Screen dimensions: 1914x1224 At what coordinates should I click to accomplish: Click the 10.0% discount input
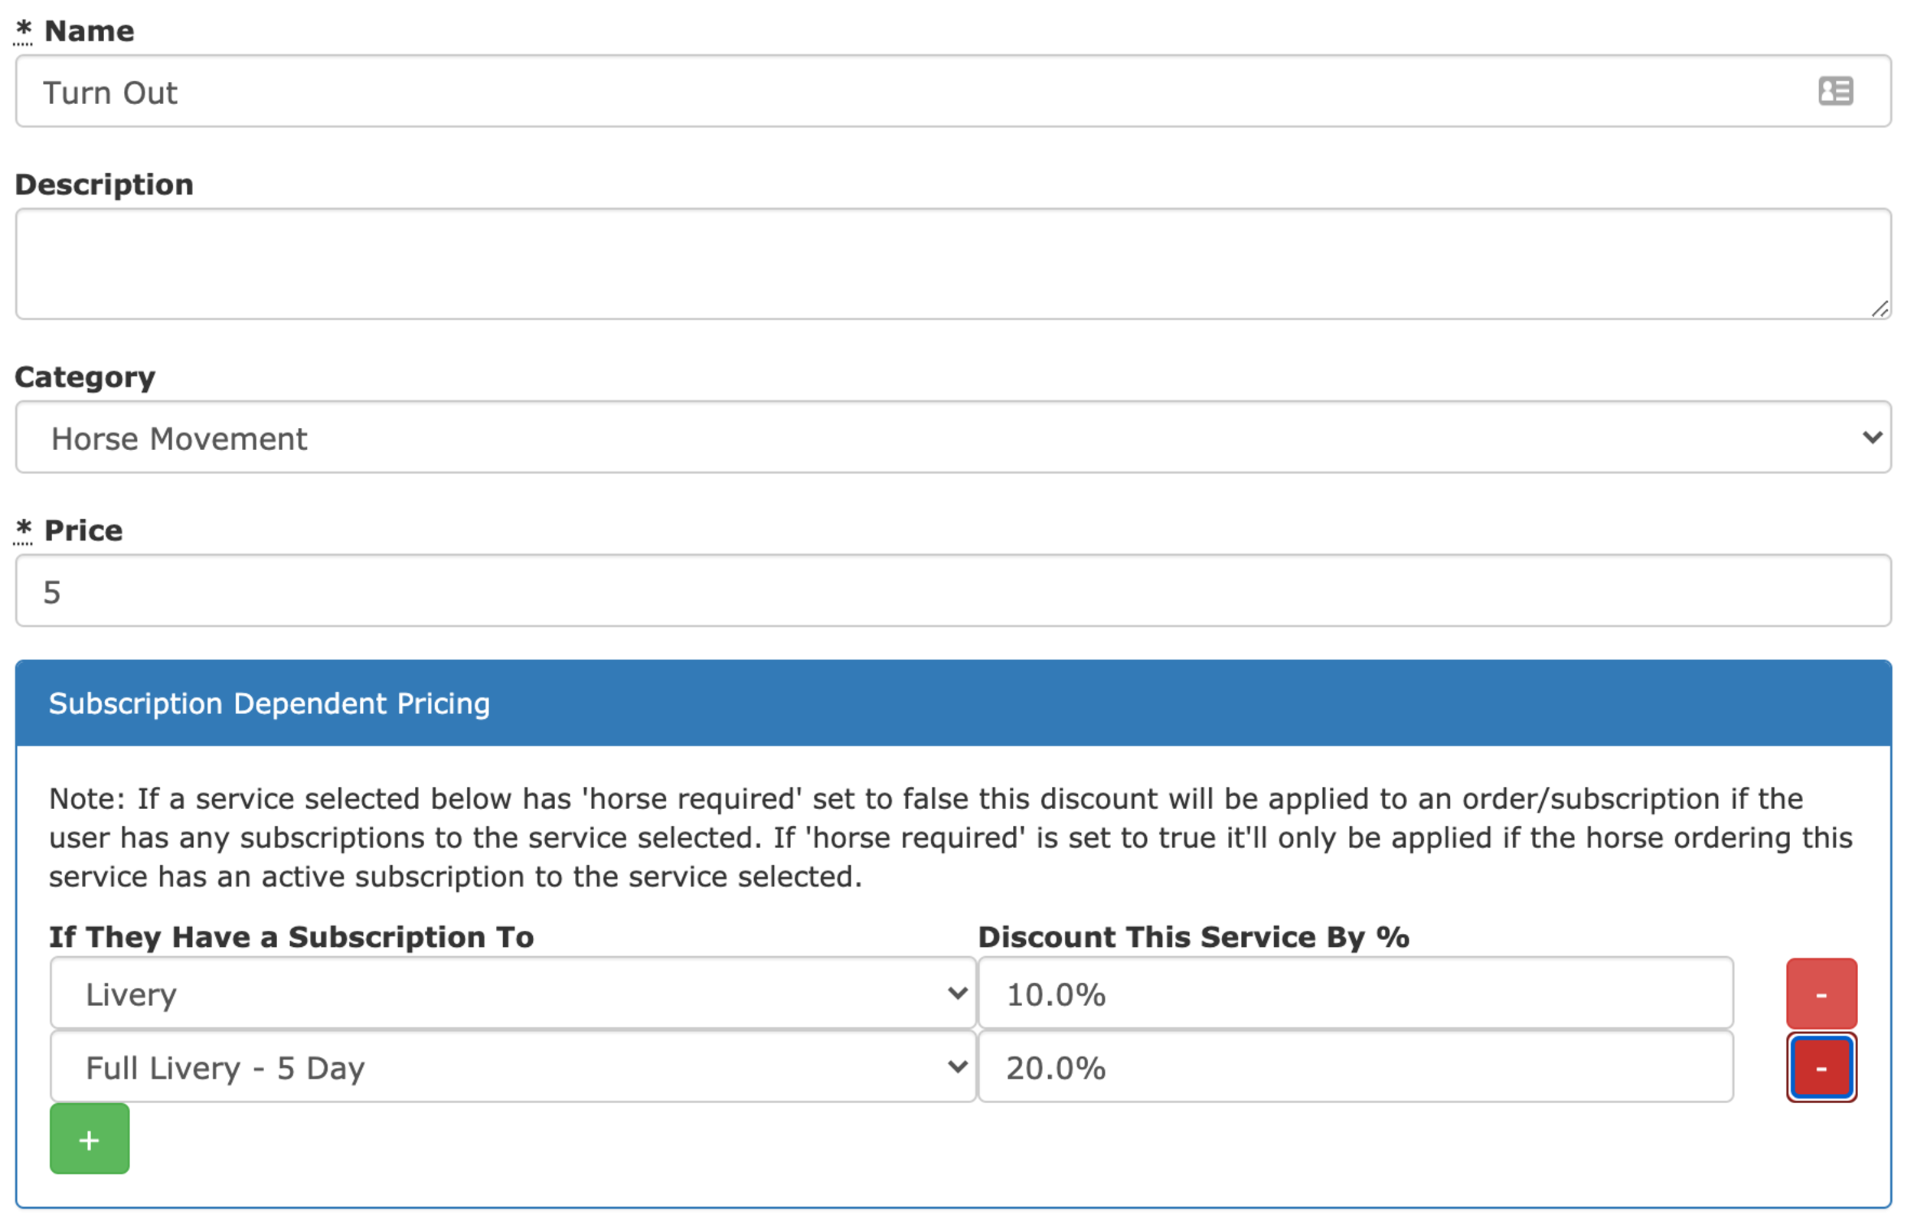[x=1355, y=994]
